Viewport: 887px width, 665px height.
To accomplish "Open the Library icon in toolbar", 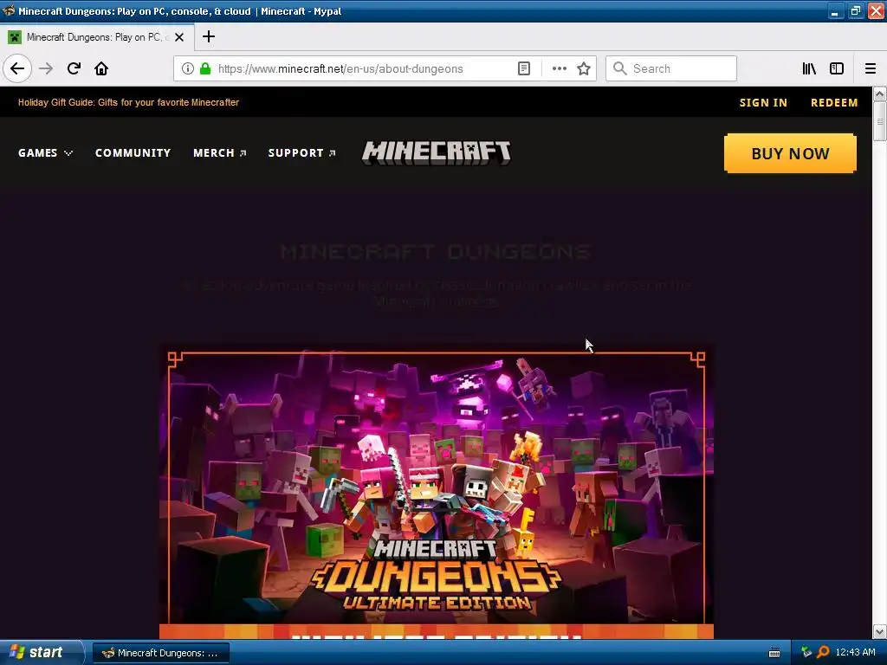I will (x=809, y=68).
